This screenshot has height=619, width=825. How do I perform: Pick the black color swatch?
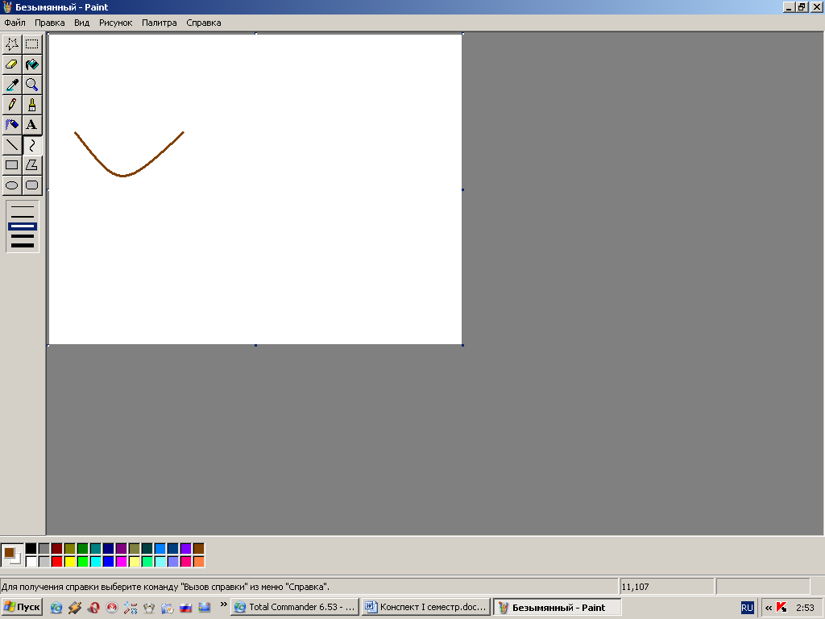click(31, 549)
